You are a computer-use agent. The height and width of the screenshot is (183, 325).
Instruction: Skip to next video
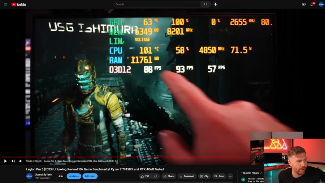[x=13, y=161]
